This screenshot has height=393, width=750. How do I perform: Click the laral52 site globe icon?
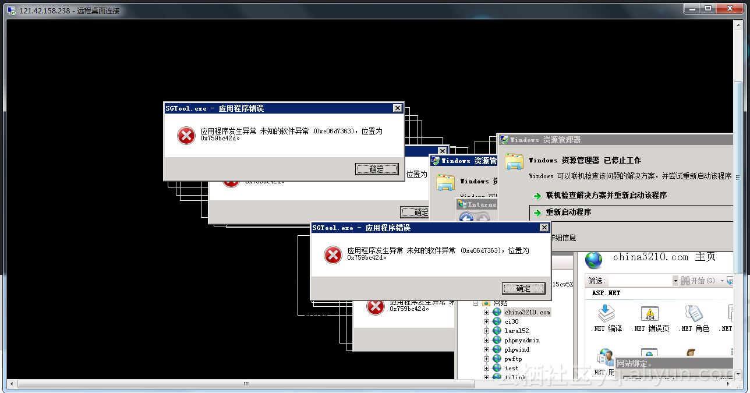[497, 331]
